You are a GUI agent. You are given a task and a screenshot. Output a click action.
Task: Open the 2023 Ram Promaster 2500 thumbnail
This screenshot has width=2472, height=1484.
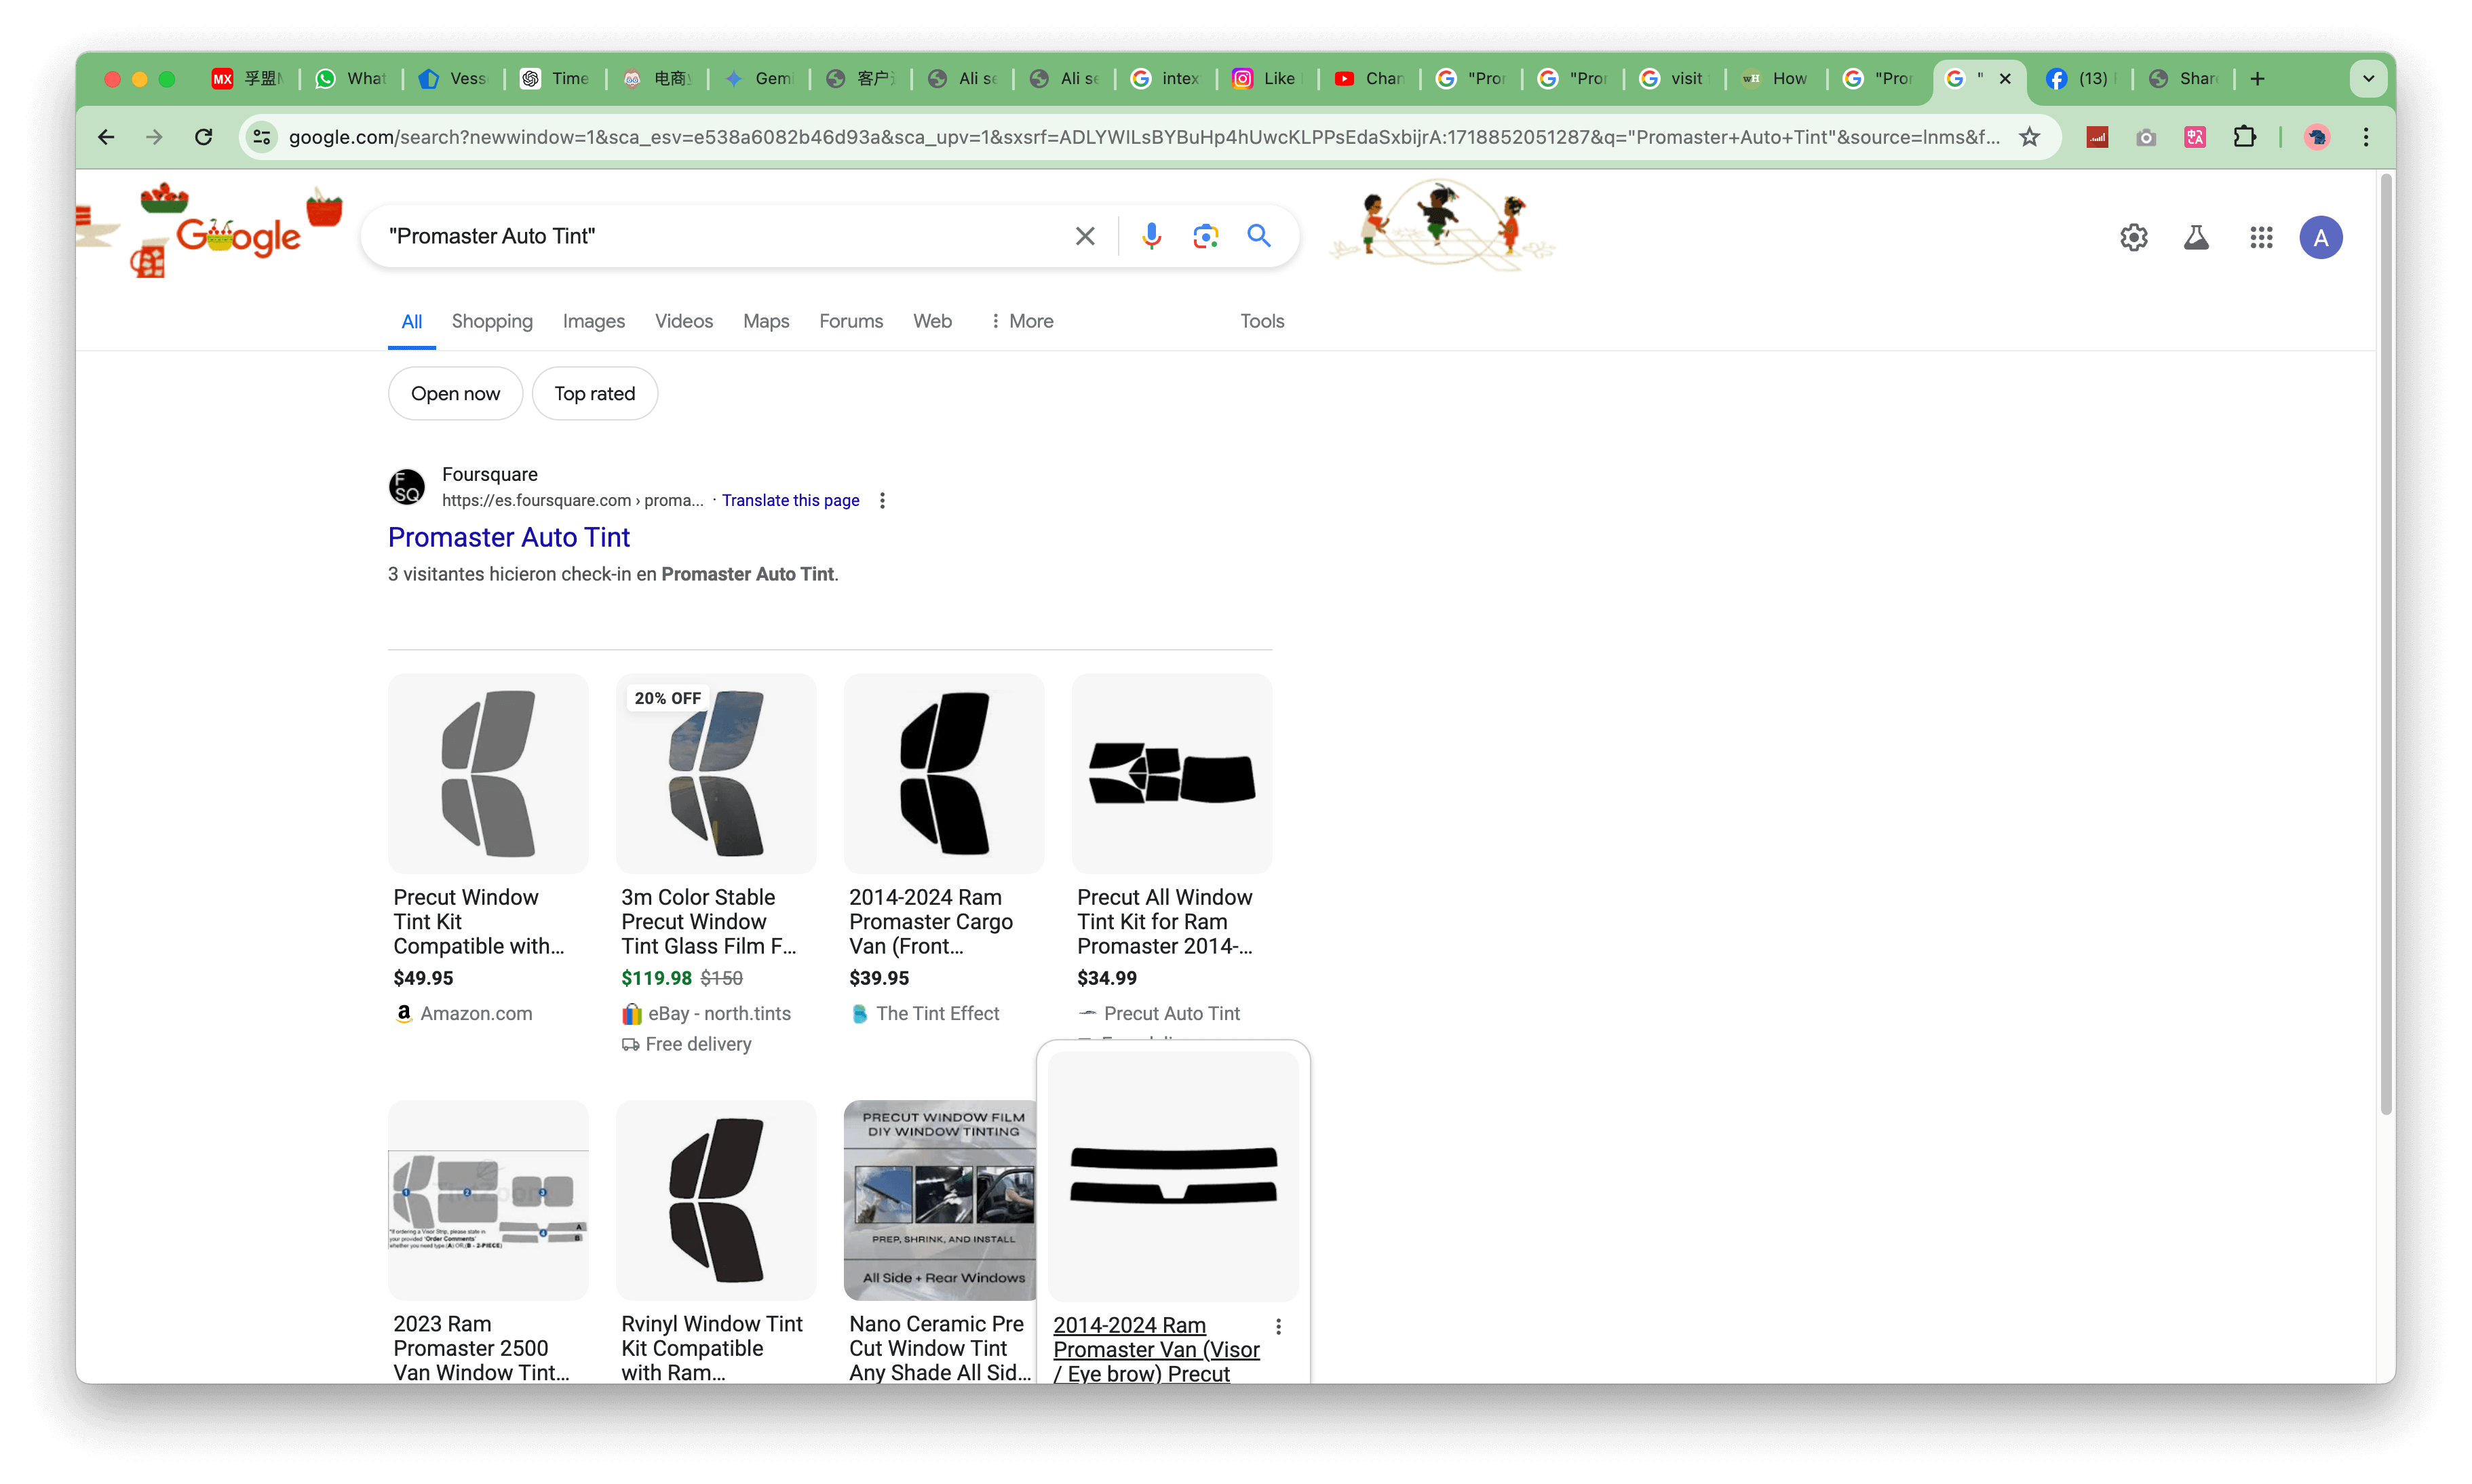pos(488,1200)
